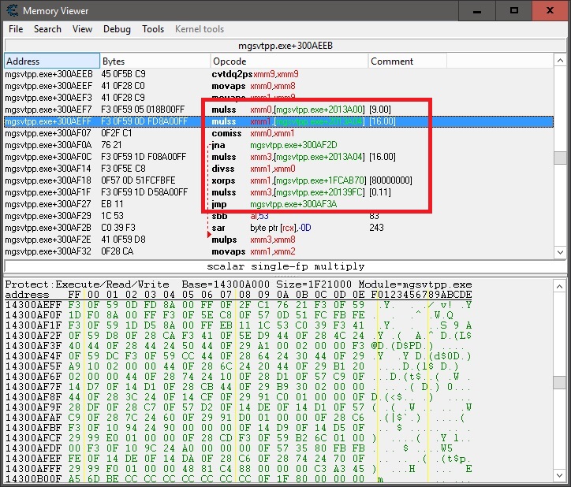Screen dimensions: 571x487
Task: Click the [0.11] comment value
Action: pos(380,192)
